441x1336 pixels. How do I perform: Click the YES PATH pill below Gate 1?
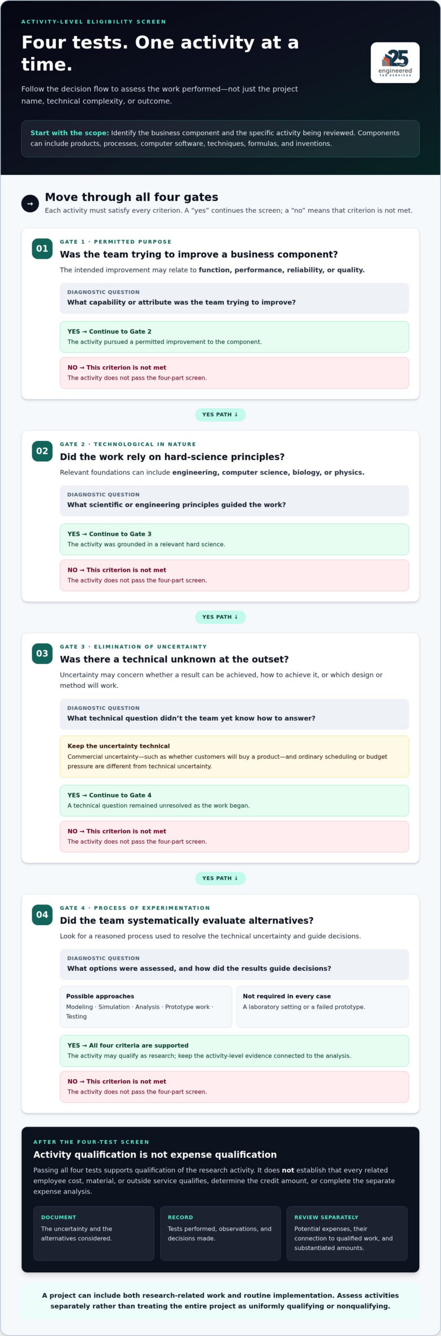(220, 414)
